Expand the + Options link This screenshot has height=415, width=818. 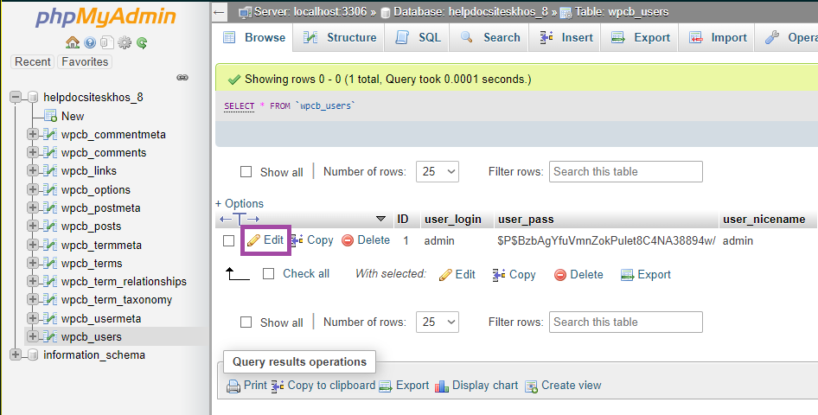(x=240, y=203)
